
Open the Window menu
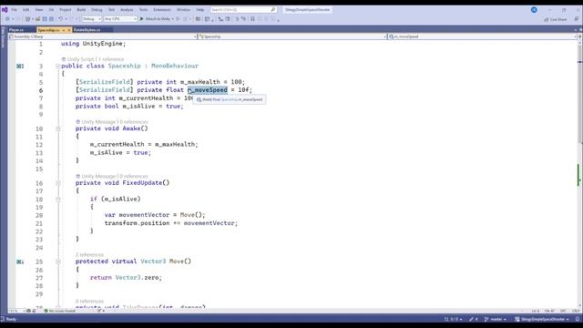(x=183, y=10)
